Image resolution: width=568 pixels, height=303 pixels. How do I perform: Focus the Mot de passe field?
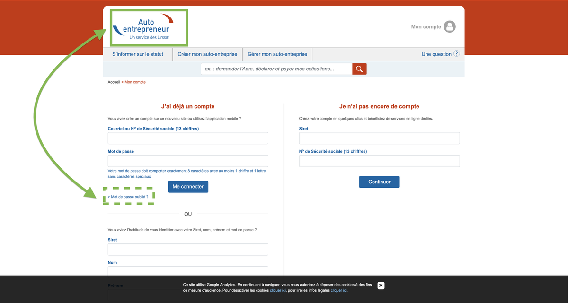coord(188,161)
